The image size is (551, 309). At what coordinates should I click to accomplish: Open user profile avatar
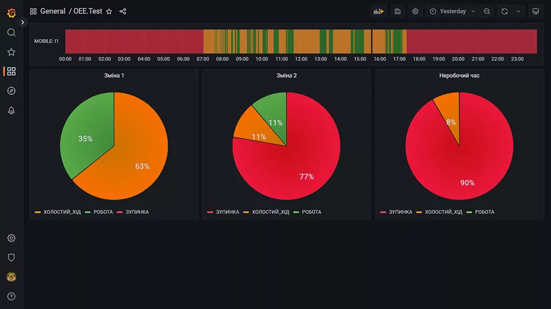click(11, 277)
